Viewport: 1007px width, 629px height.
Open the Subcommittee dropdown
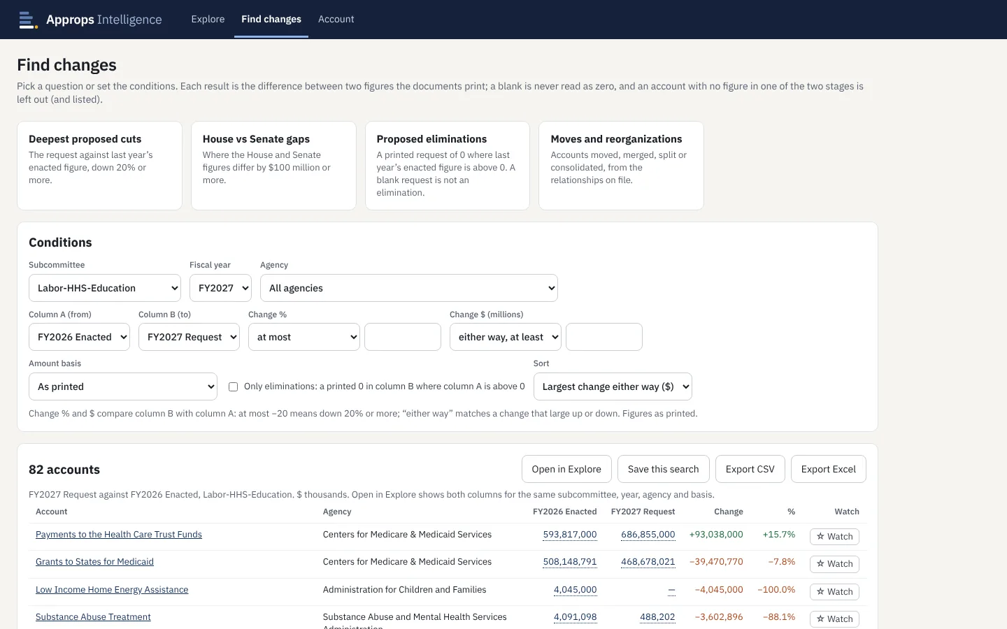105,288
